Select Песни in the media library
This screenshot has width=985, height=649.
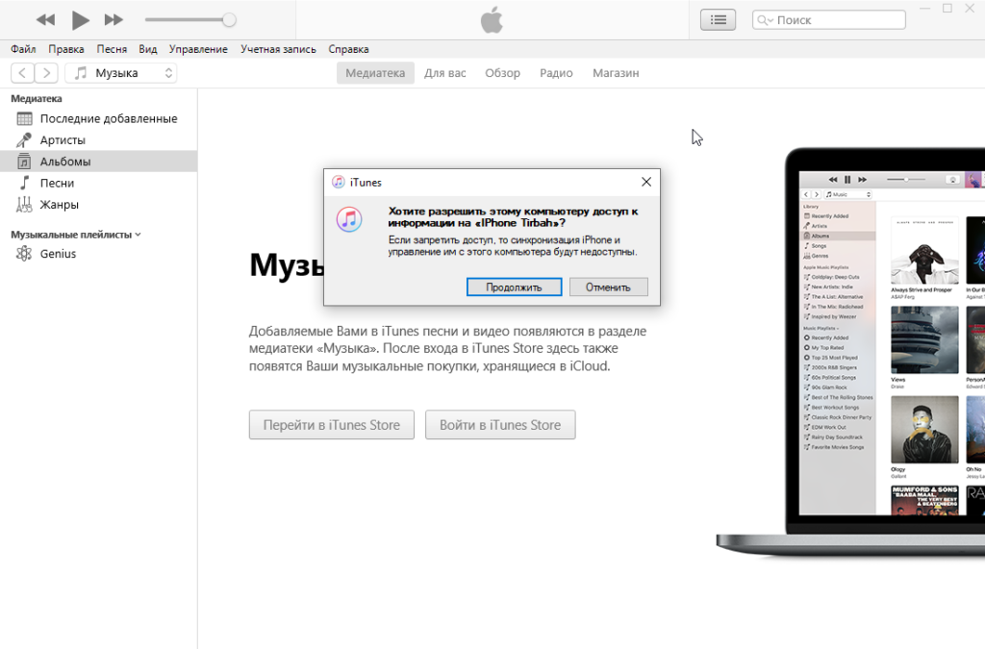coord(57,183)
